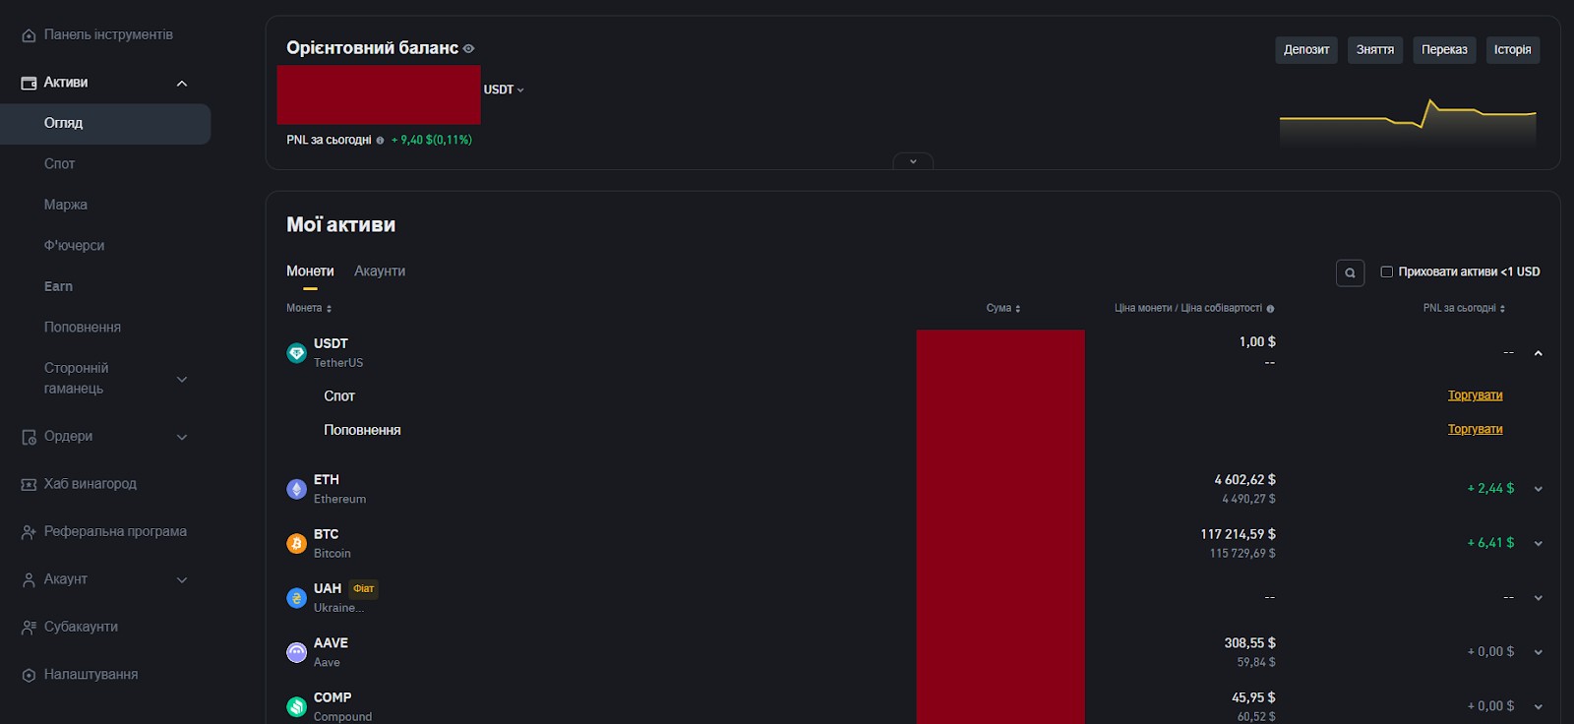Image resolution: width=1574 pixels, height=724 pixels.
Task: Click the Зняття button
Action: [x=1375, y=50]
